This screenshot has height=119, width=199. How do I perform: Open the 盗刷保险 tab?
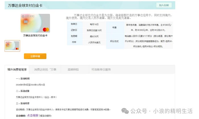pos(73,70)
